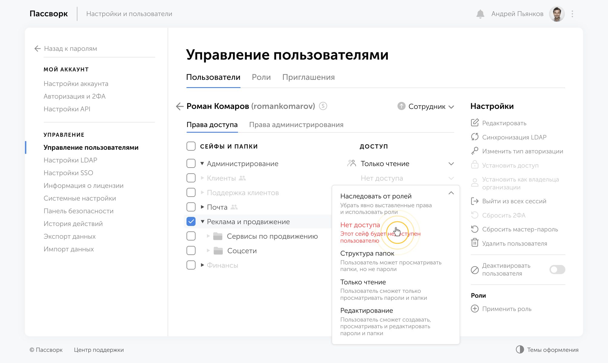Click the plus icon for Применить роль

coord(475,309)
